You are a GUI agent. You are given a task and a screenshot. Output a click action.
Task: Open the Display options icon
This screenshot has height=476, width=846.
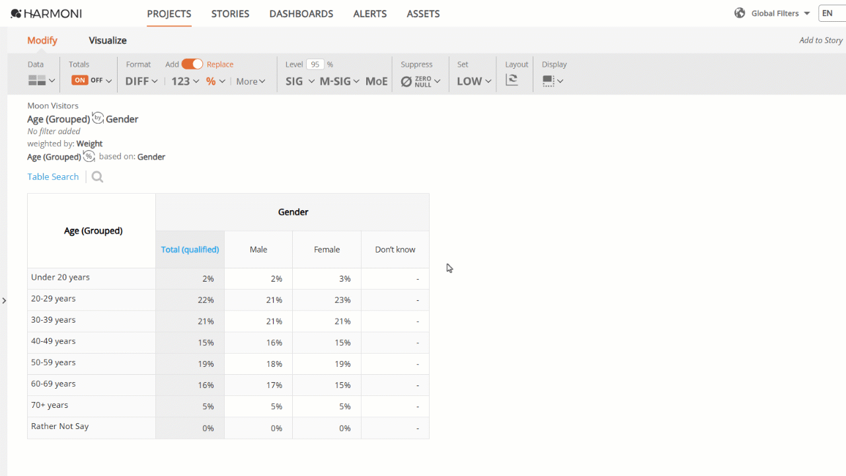[553, 81]
